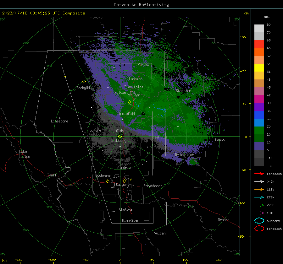Select the blue 36 dBZ legend swatch

click(x=259, y=115)
